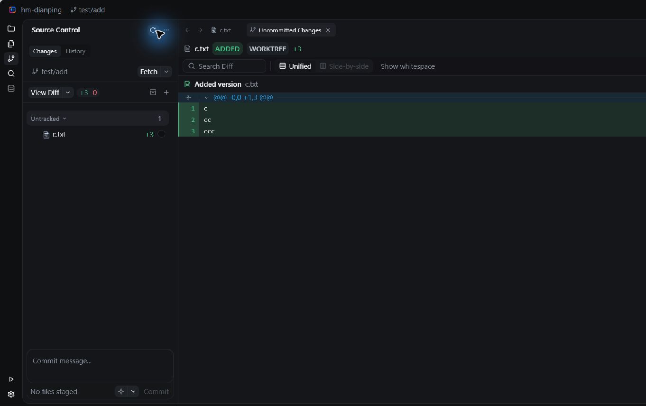
Task: Open the View Diff dropdown arrow
Action: click(x=68, y=92)
